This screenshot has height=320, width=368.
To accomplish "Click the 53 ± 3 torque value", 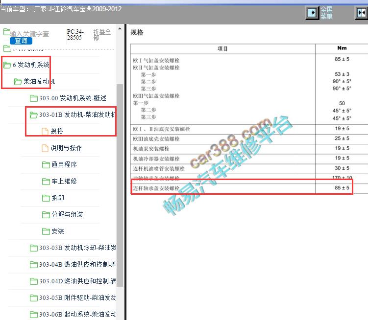I will click(x=342, y=74).
